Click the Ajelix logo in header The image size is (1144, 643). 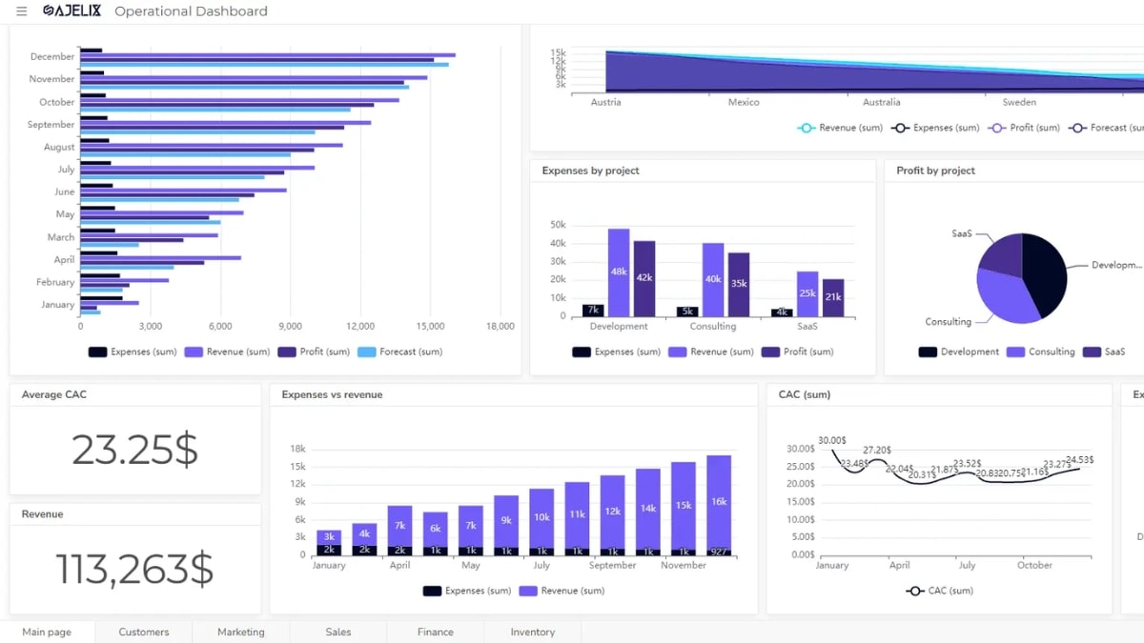[x=71, y=11]
